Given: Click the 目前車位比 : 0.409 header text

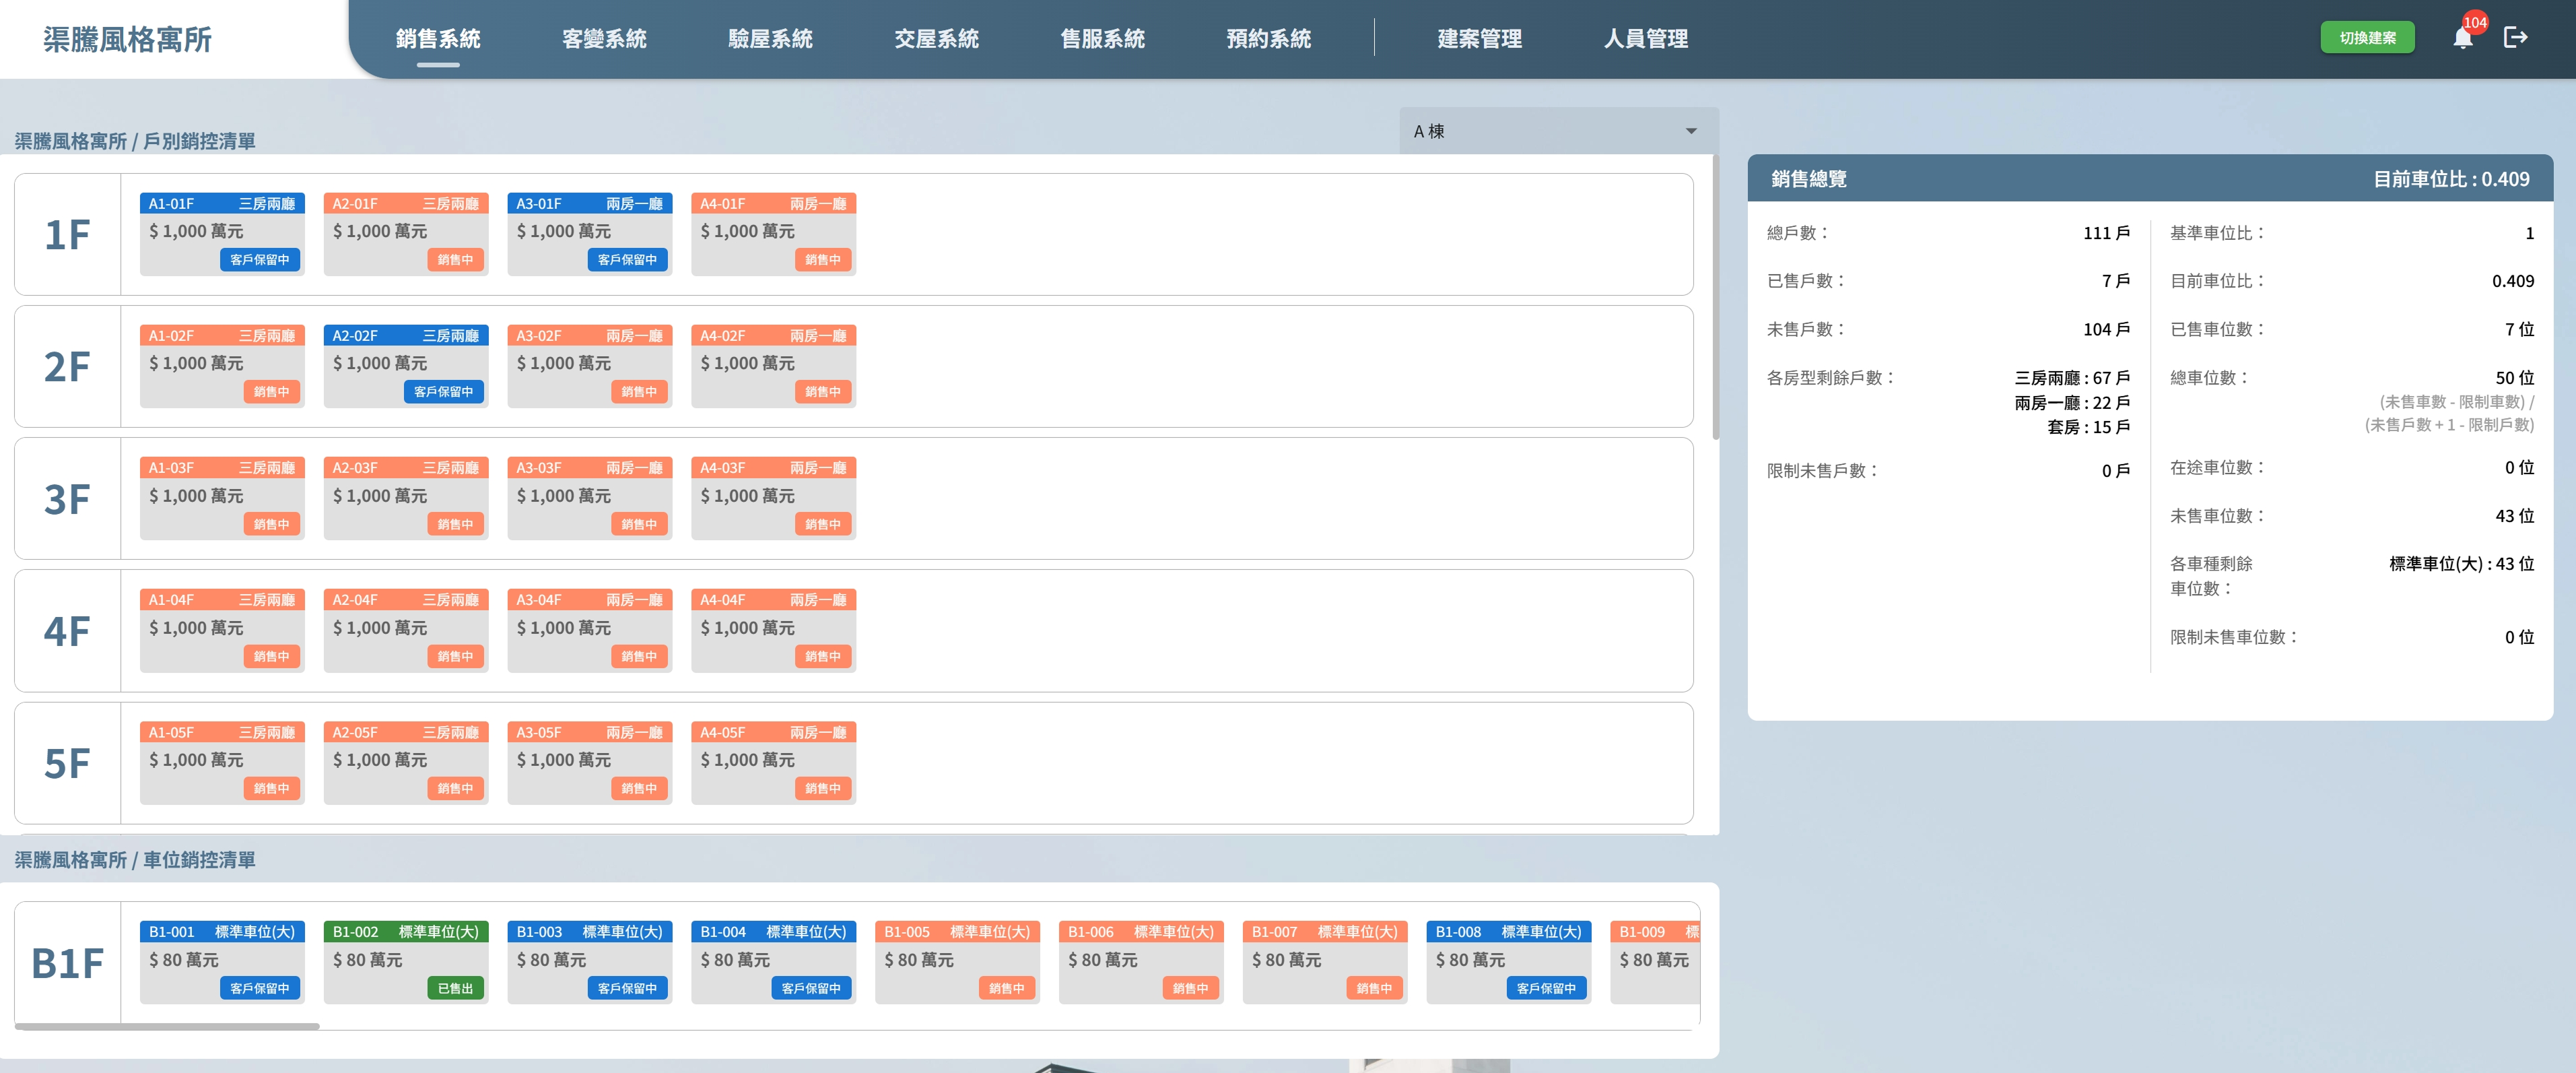Looking at the screenshot, I should pyautogui.click(x=2451, y=179).
